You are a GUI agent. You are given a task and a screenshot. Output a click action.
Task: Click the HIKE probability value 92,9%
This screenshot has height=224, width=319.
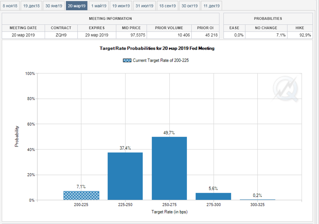(x=300, y=35)
